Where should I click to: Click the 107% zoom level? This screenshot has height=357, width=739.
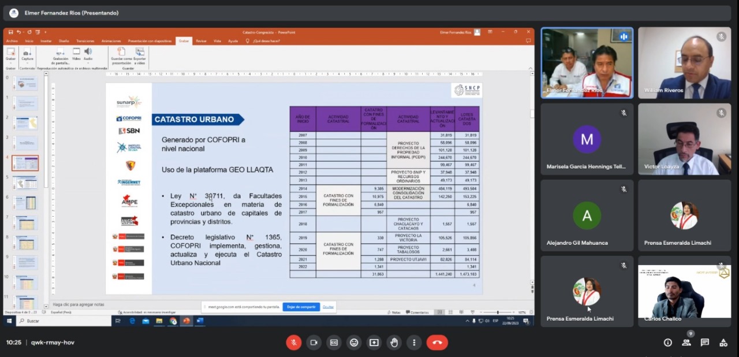(x=522, y=313)
